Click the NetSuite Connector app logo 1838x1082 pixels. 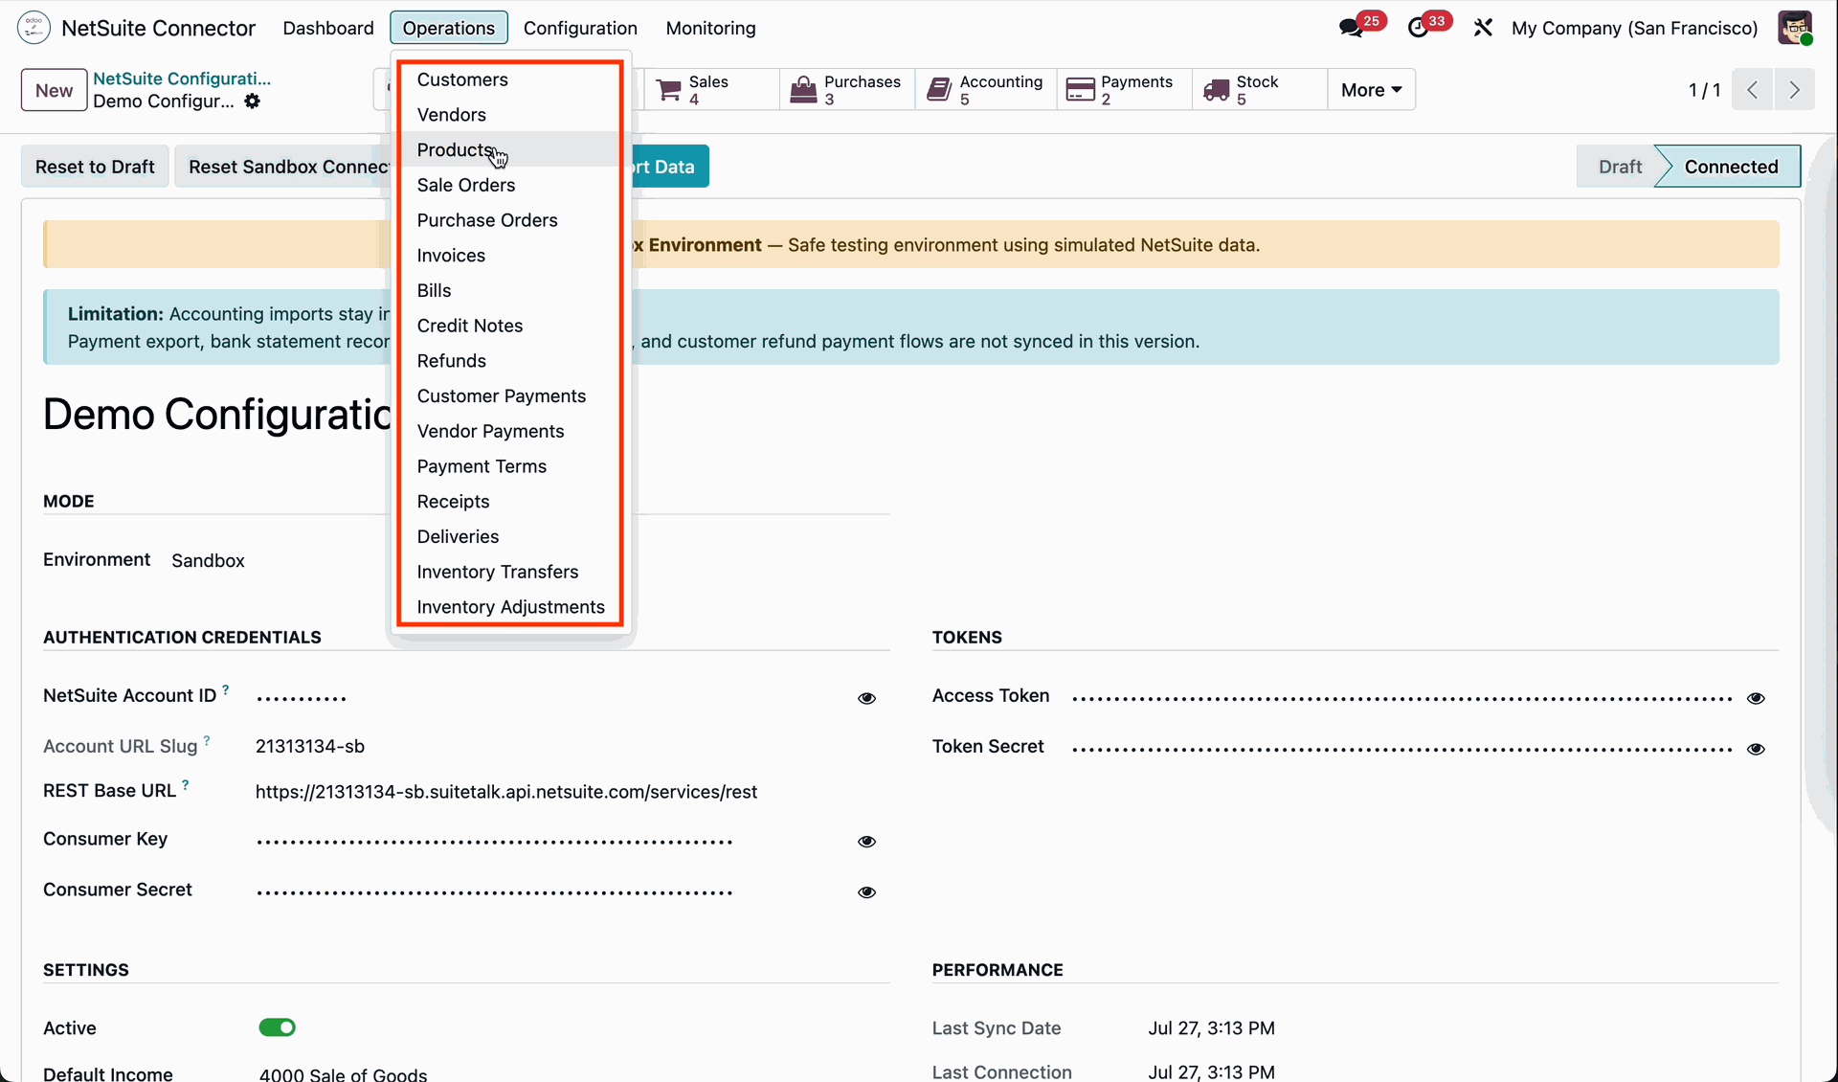(34, 28)
